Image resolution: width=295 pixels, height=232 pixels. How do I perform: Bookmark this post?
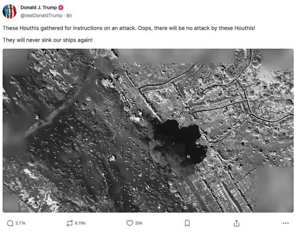187,223
